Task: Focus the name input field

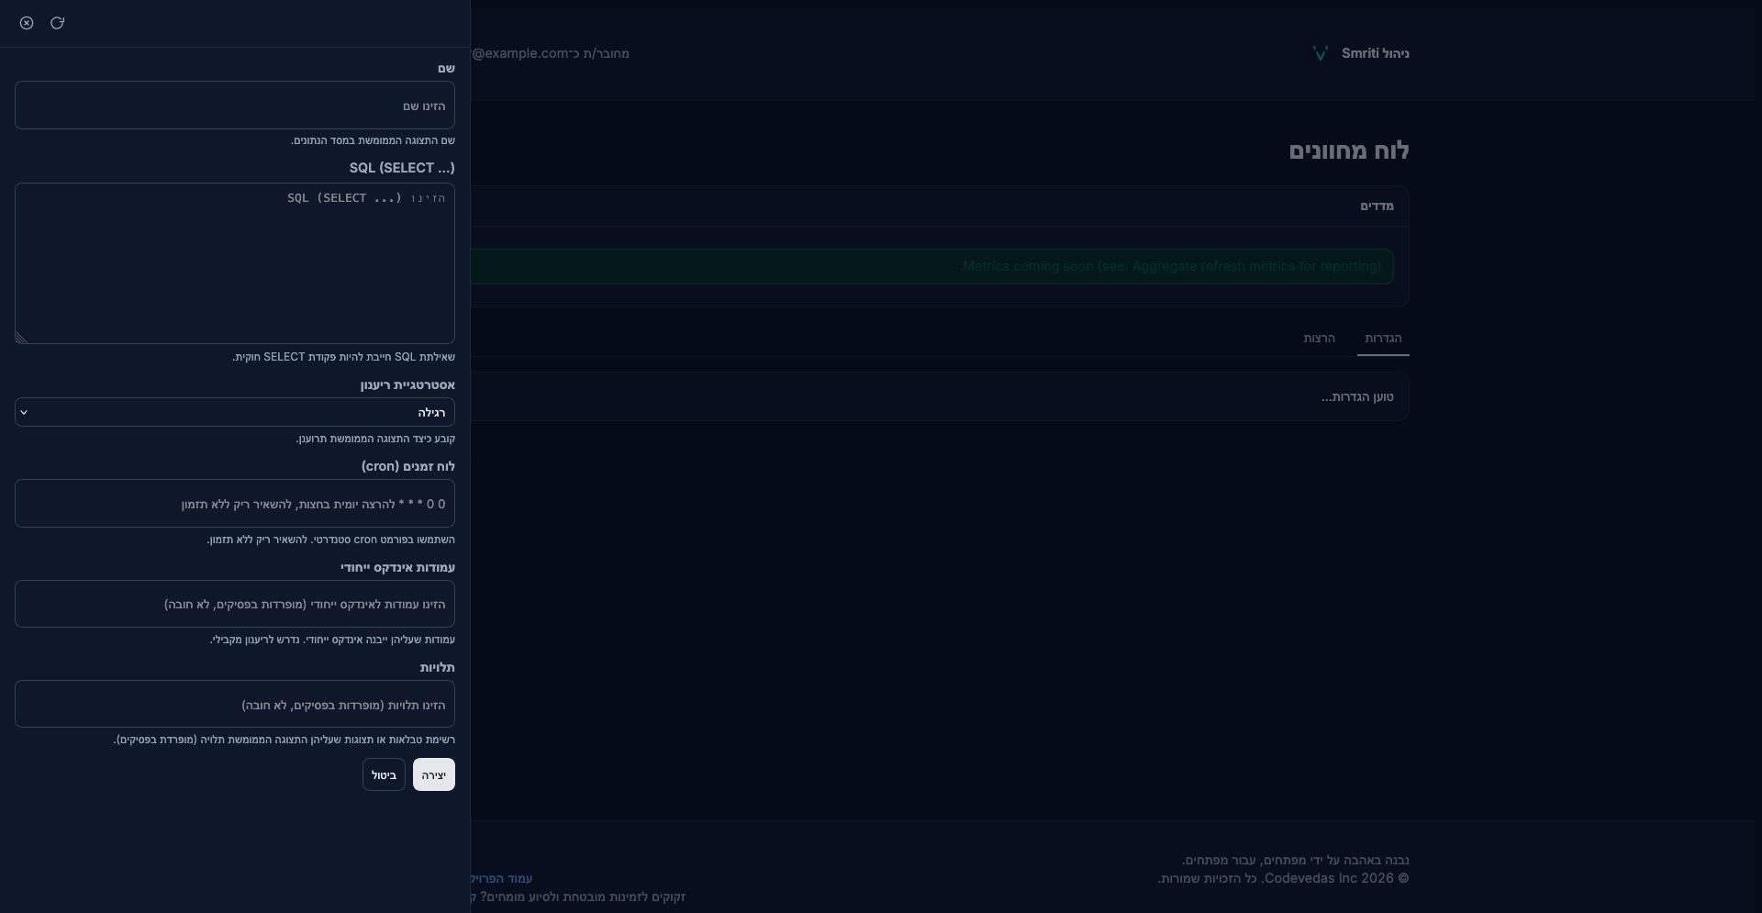Action: [235, 106]
